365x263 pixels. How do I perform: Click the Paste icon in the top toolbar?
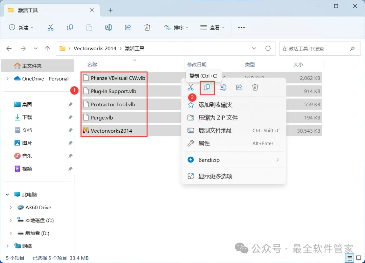pos(89,27)
